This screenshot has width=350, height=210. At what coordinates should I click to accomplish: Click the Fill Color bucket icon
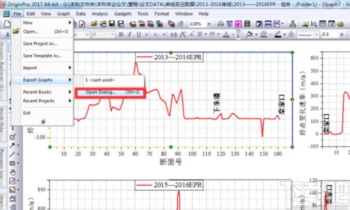249,35
